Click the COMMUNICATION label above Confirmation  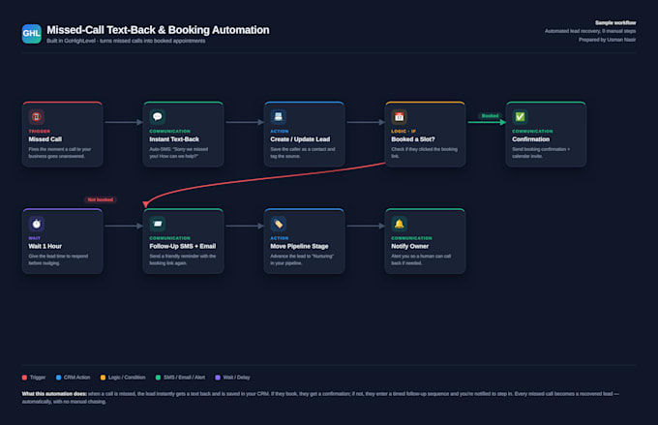532,131
